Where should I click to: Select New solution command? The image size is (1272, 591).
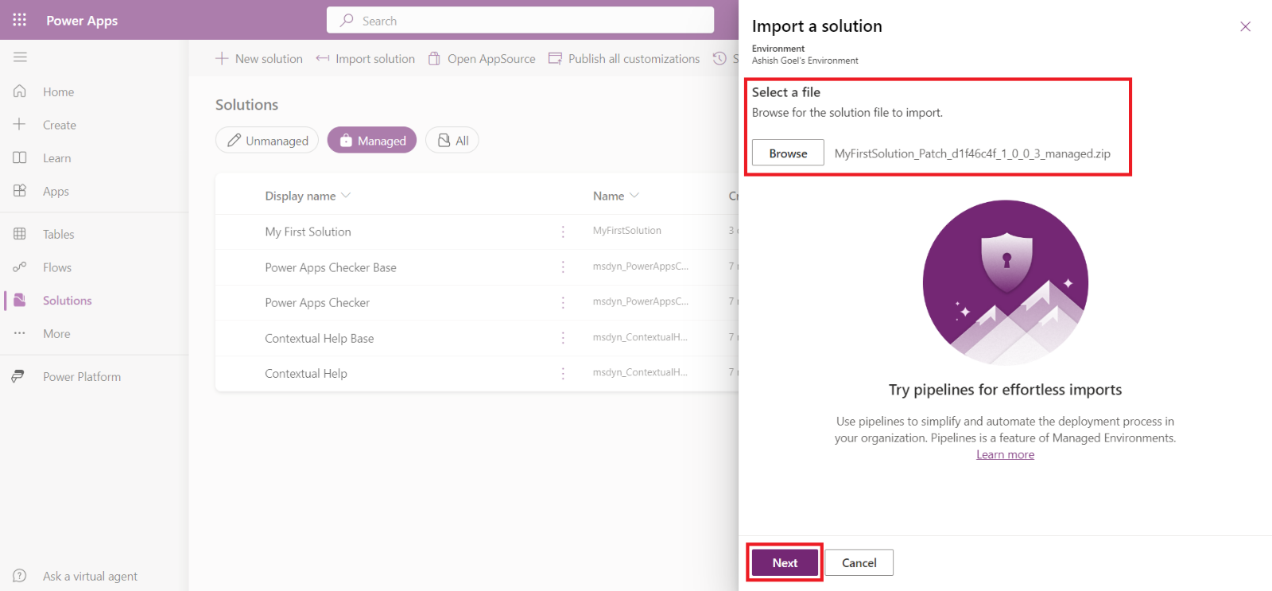click(259, 59)
